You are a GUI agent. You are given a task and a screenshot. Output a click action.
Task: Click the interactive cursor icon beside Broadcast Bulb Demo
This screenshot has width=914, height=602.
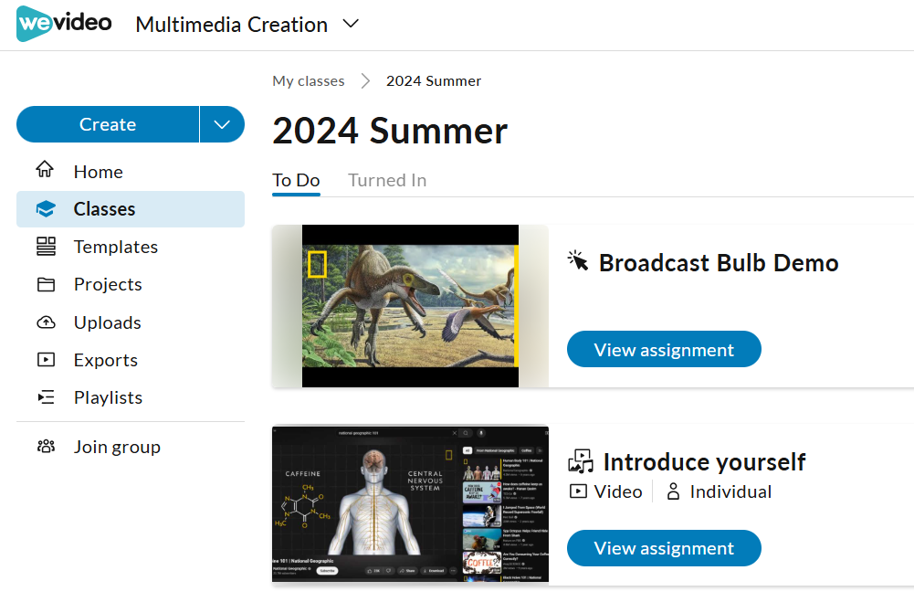click(x=578, y=261)
